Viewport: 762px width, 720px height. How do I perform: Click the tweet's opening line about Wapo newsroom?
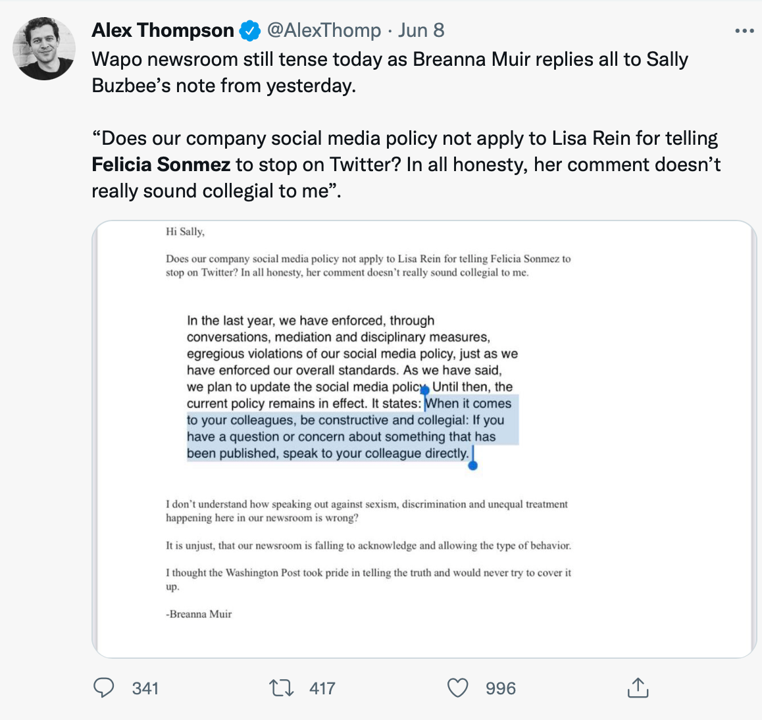[390, 59]
